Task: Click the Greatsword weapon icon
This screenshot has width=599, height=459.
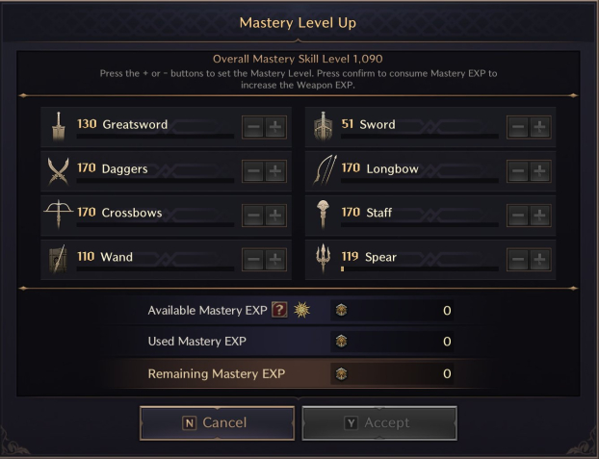Action: pyautogui.click(x=59, y=126)
